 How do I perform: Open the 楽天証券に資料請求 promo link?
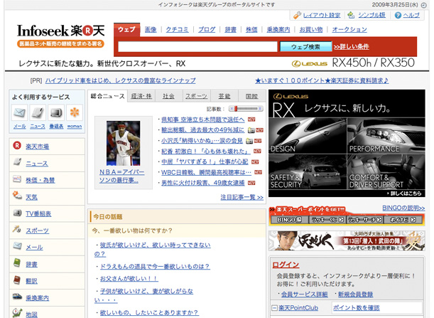[x=322, y=80]
